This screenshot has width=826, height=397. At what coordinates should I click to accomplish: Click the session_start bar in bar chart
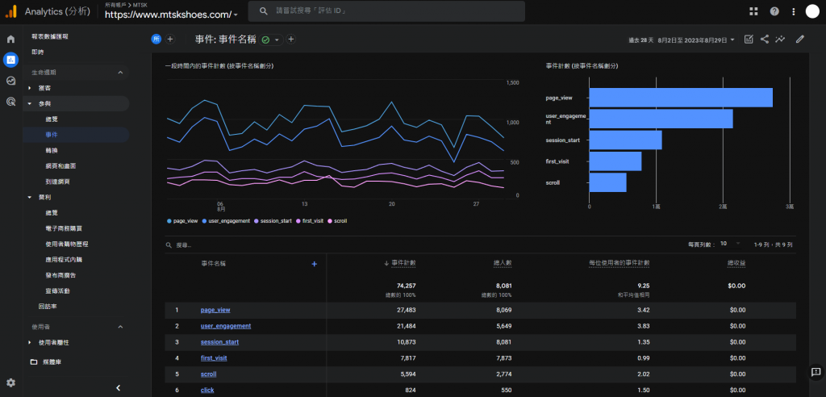tap(625, 140)
